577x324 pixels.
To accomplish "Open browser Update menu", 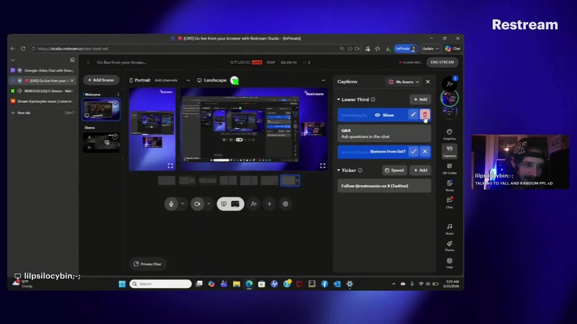I will pyautogui.click(x=430, y=49).
